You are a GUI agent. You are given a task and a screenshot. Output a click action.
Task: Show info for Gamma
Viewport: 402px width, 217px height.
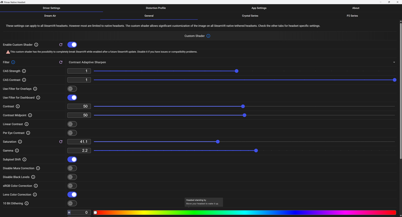click(17, 151)
